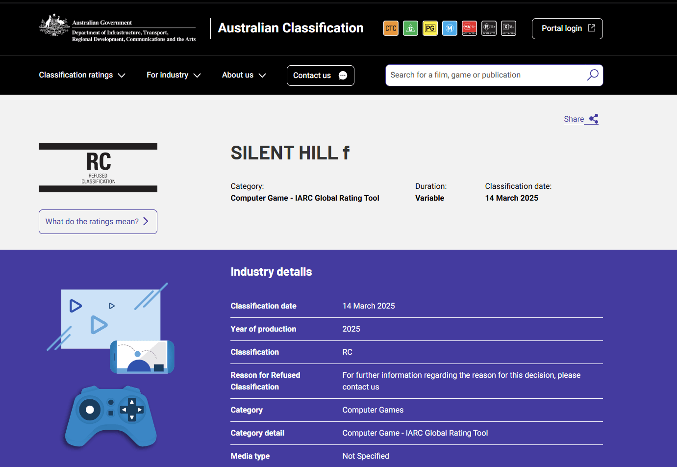
Task: Open What do the ratings mean?
Action: [x=98, y=222]
